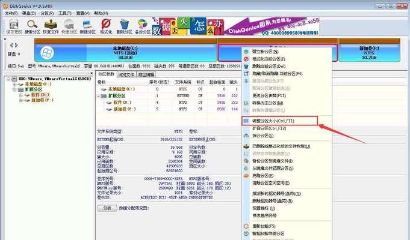The image size is (410, 240).
Task: Click the 分析 (Analyze) button
Action: coord(107,208)
